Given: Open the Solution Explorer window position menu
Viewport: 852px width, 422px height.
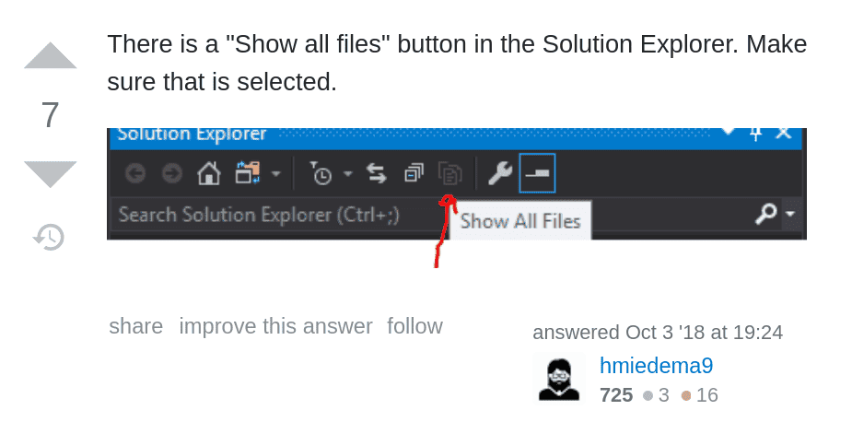Looking at the screenshot, I should tap(729, 133).
